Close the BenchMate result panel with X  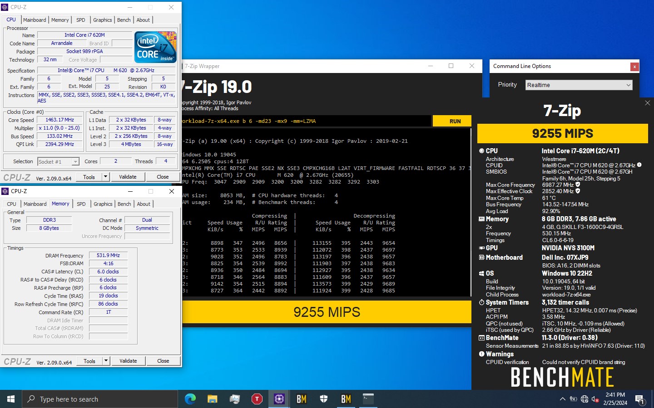point(648,103)
